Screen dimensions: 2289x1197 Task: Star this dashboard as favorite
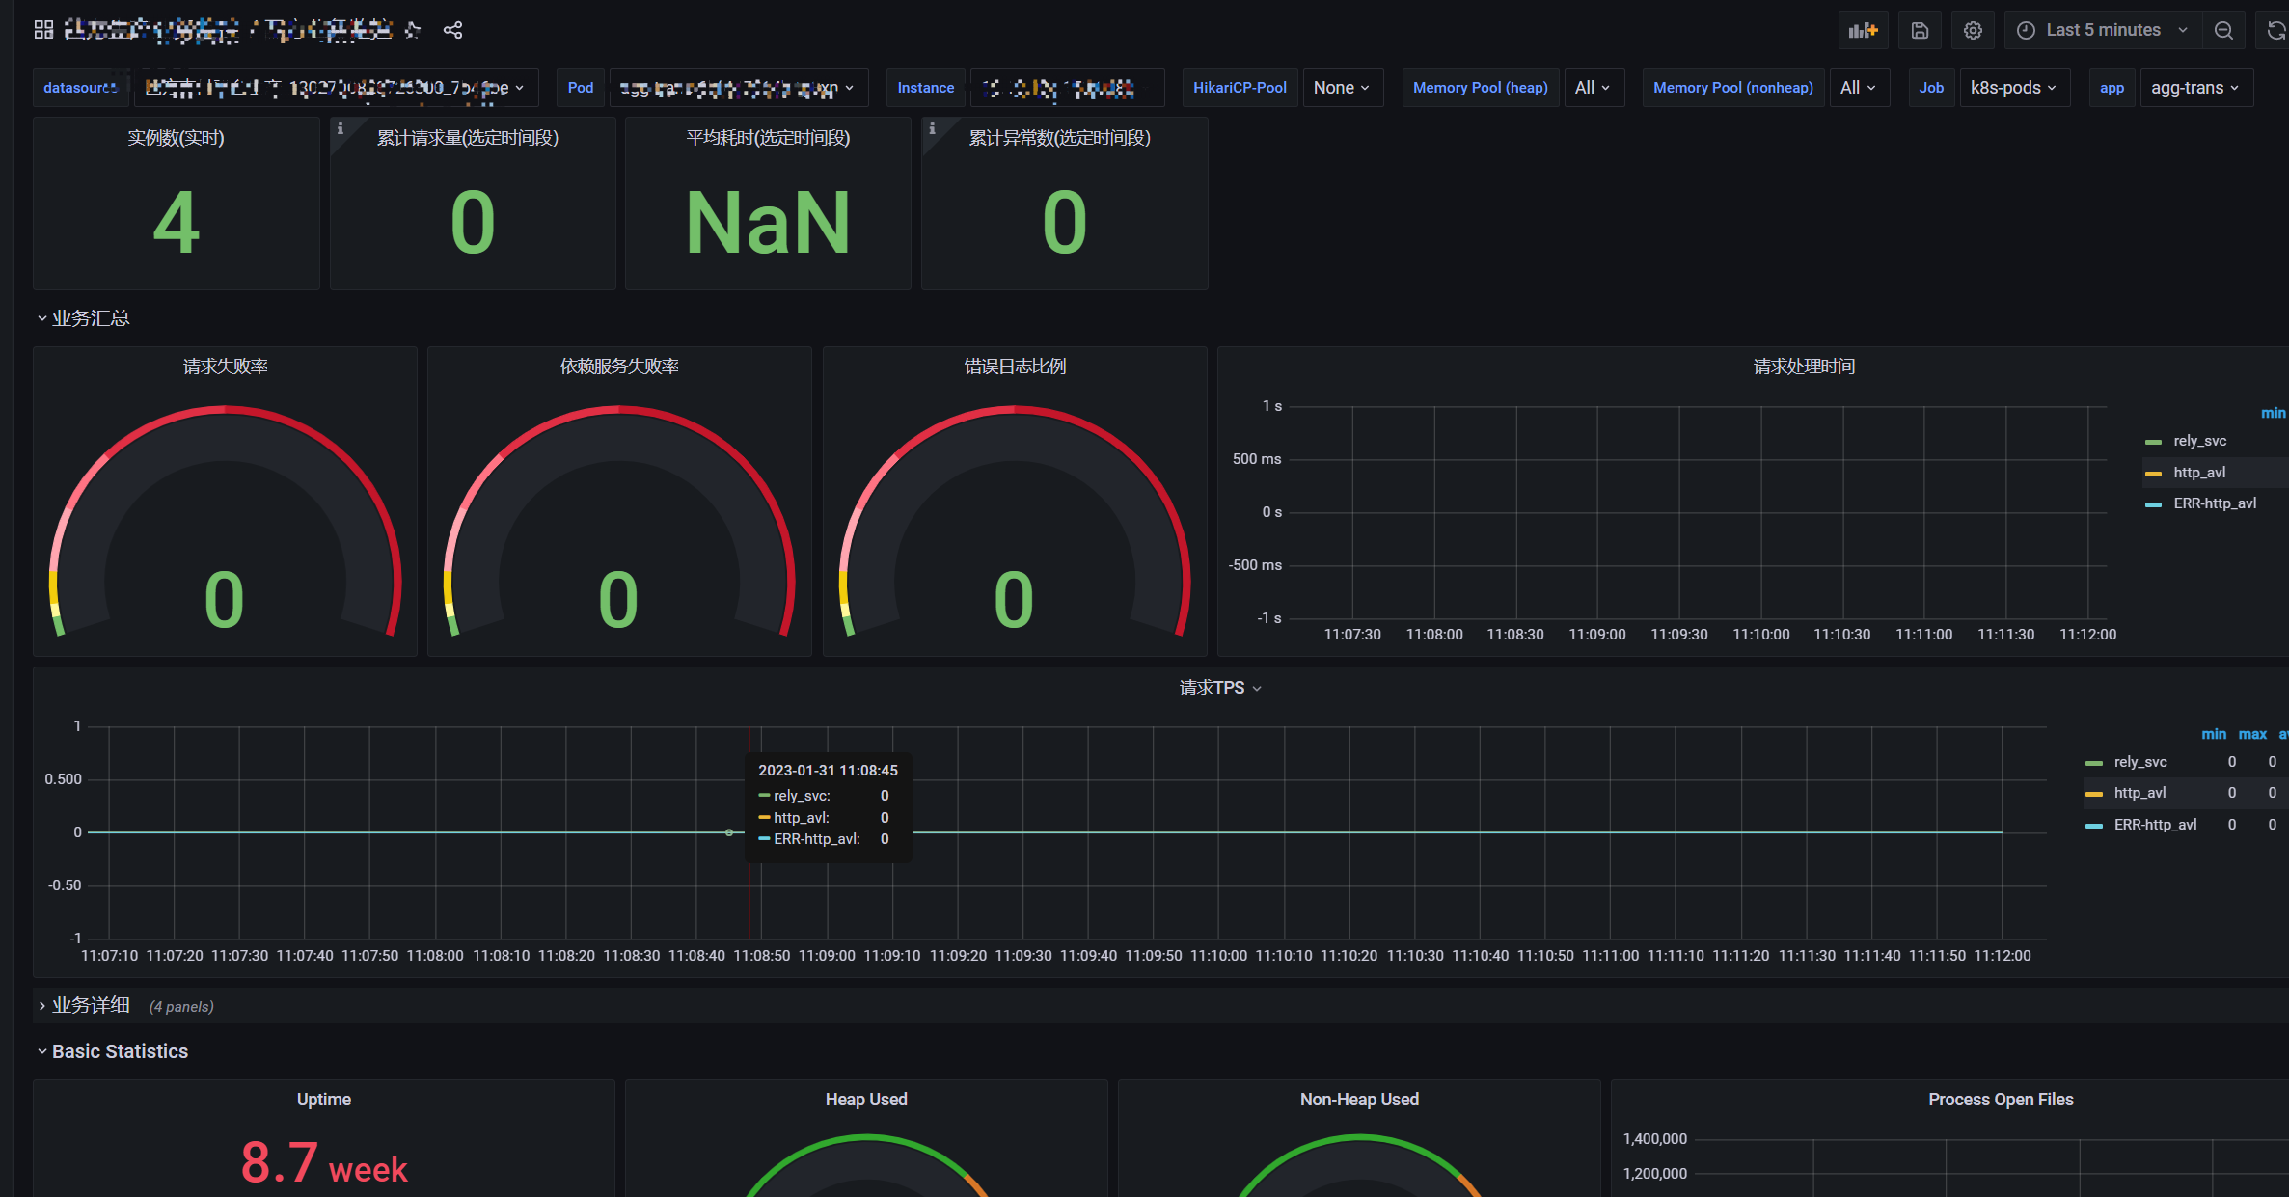(x=413, y=30)
